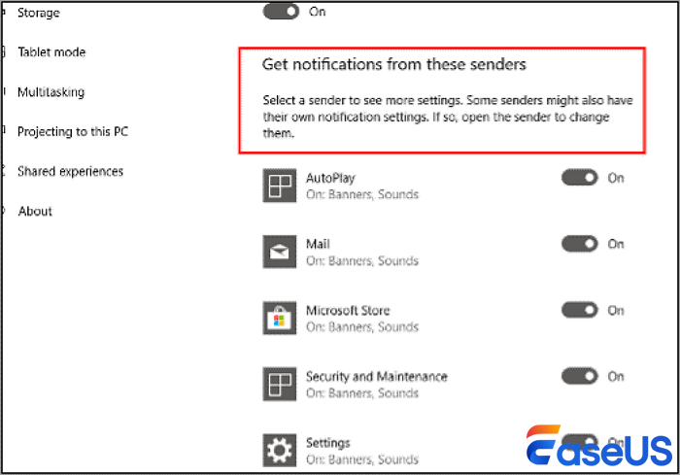Open Mail sender notification settings
Viewport: 680px width, 475px height.
pyautogui.click(x=319, y=245)
